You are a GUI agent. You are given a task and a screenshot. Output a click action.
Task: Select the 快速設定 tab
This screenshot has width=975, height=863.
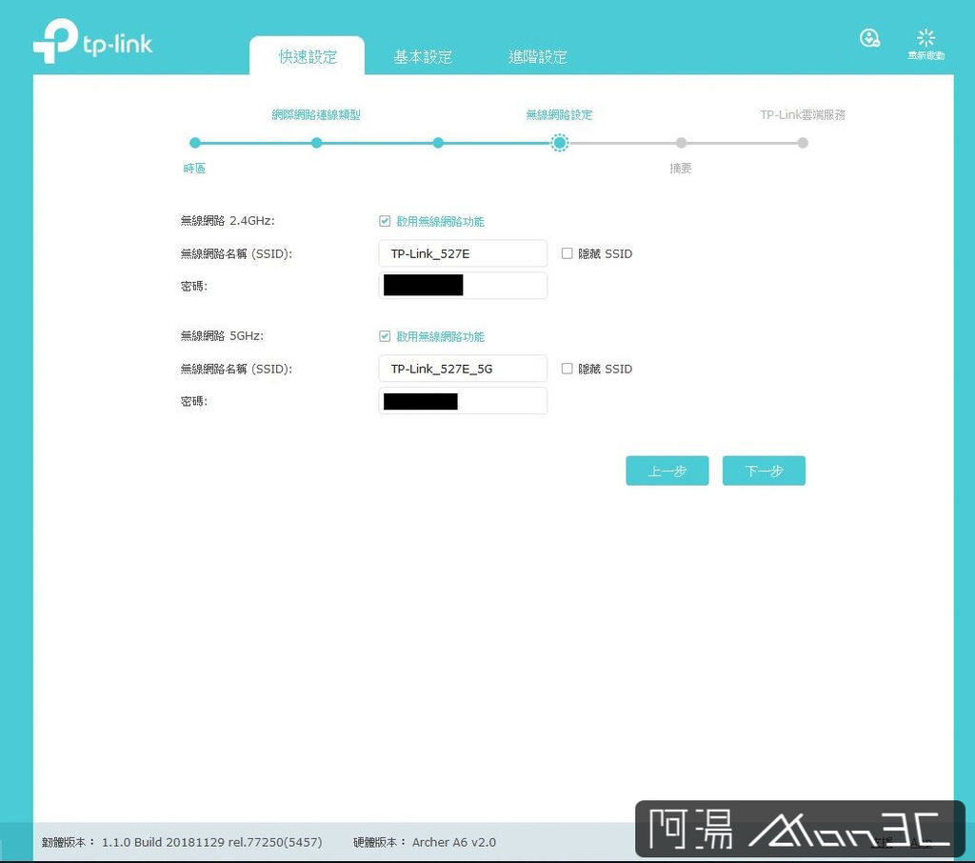308,56
